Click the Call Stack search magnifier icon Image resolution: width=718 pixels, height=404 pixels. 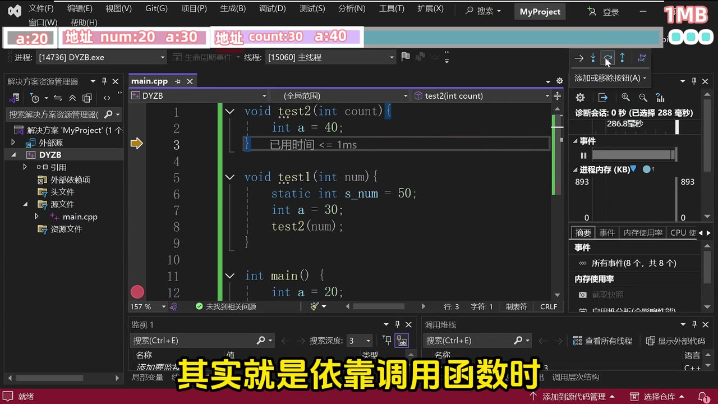point(518,341)
